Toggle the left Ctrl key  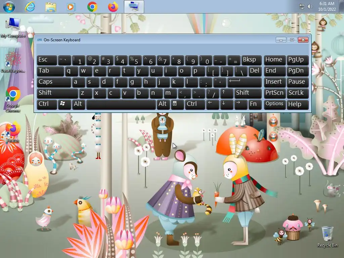pyautogui.click(x=47, y=104)
